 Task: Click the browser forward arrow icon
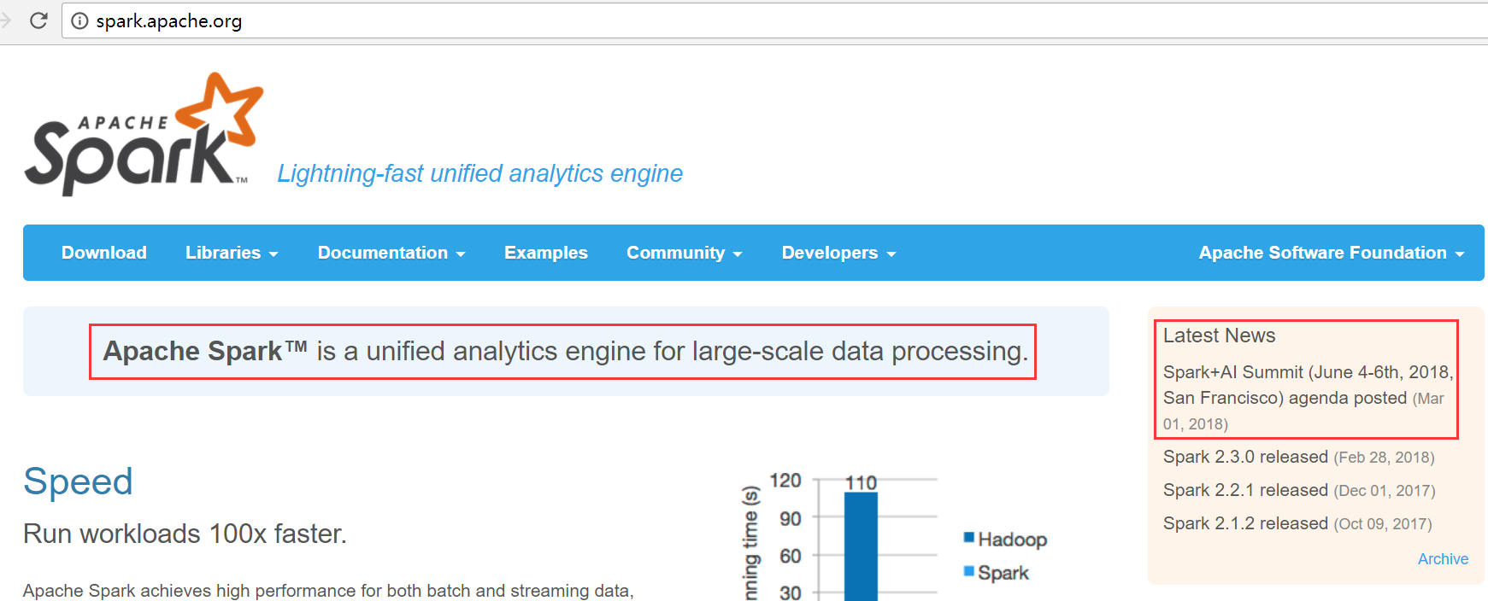[5, 20]
